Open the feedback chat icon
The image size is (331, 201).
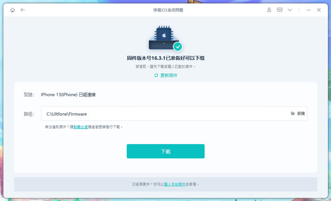click(x=280, y=10)
